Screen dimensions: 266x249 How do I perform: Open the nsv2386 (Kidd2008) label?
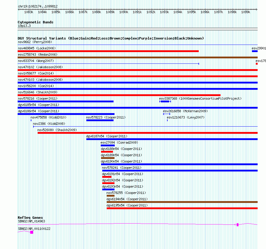point(49,124)
